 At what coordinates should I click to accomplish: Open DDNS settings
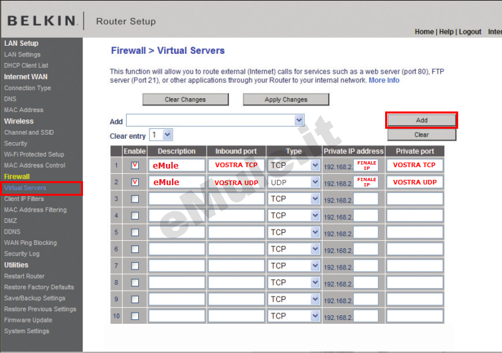[12, 232]
